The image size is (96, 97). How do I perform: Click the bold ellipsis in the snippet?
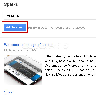[55, 71]
